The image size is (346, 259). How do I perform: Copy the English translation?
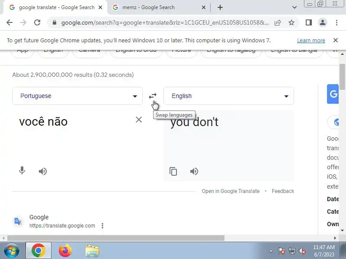(x=173, y=171)
